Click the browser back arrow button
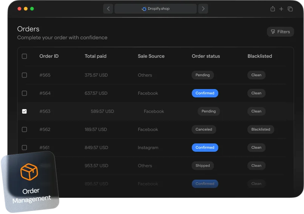Viewport: 304px width, 214px height. pos(108,9)
